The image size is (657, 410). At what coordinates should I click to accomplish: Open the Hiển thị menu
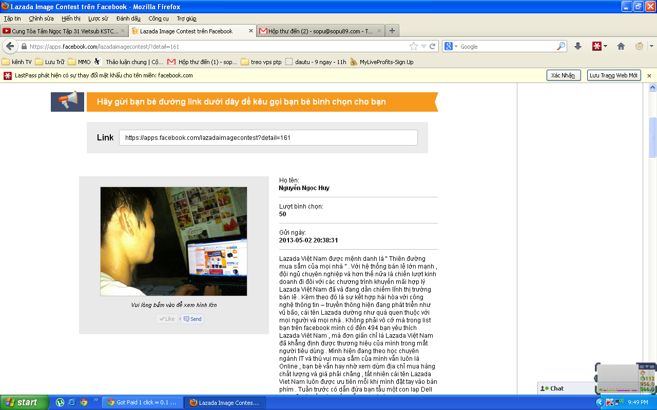point(71,18)
